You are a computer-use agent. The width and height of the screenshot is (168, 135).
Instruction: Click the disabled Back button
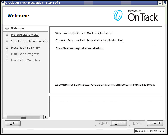(103, 123)
